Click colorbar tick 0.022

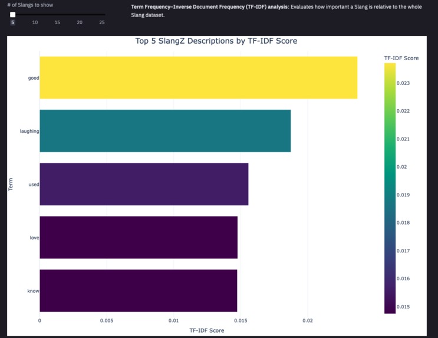coord(403,111)
